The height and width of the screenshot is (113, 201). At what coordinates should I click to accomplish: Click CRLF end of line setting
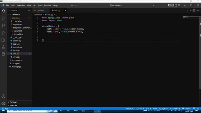point(155,109)
